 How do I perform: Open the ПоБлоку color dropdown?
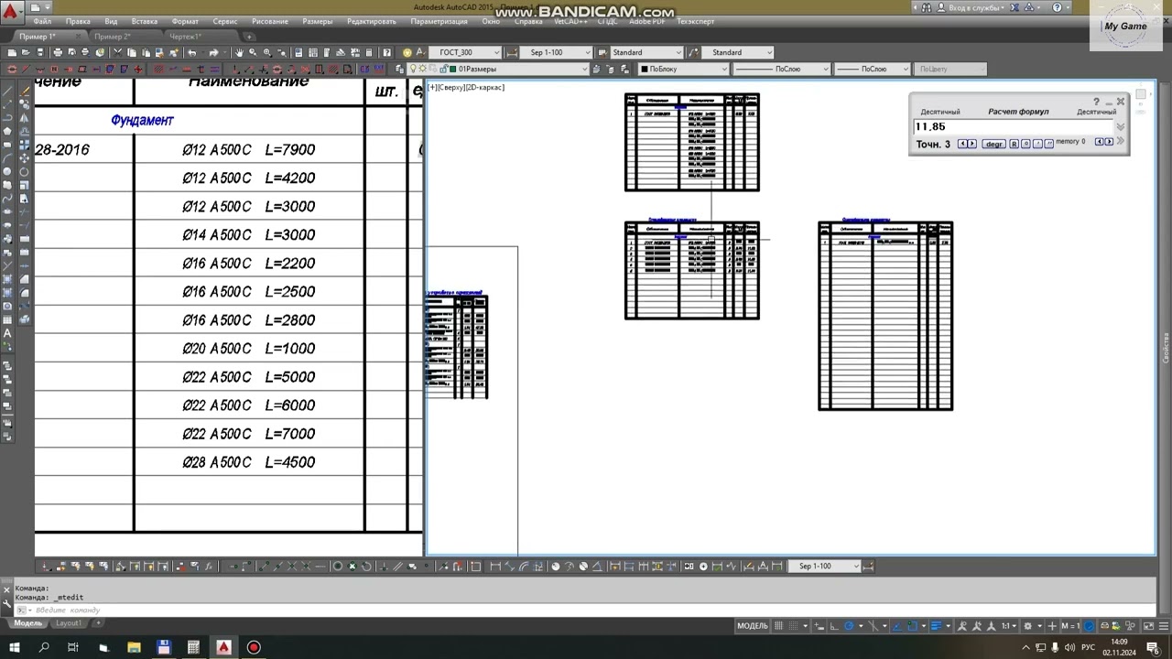point(684,69)
